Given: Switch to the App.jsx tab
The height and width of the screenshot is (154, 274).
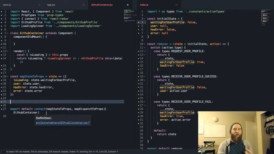Looking at the screenshot, I should click(x=51, y=5).
